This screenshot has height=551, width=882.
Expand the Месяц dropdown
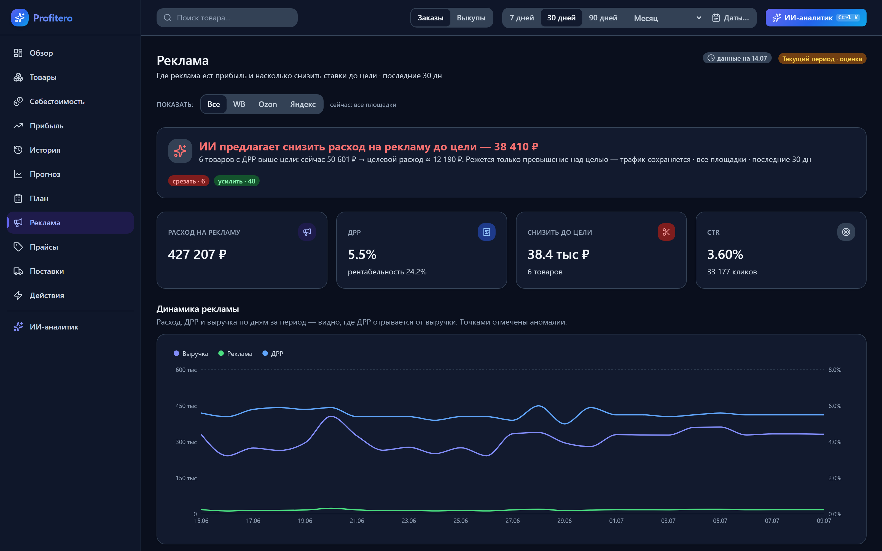click(x=667, y=18)
